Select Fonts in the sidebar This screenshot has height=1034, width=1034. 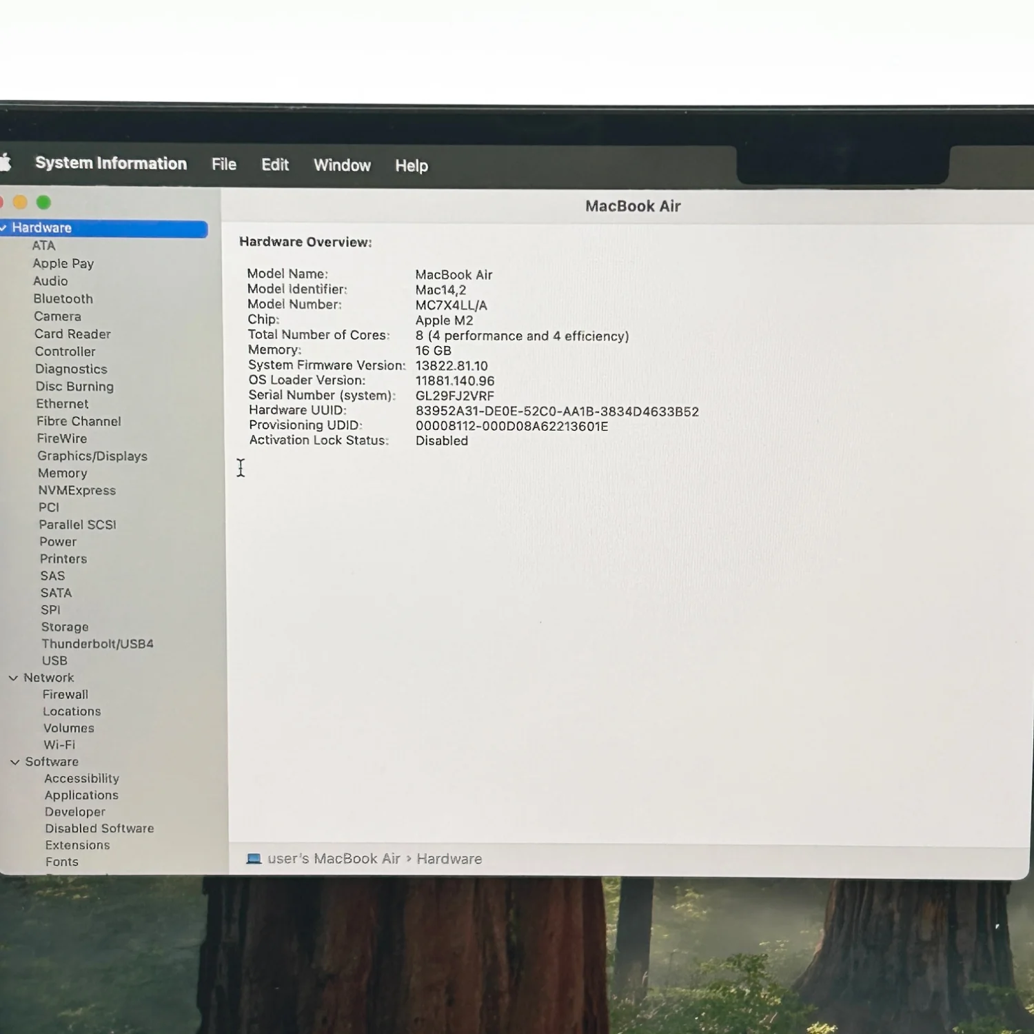62,862
